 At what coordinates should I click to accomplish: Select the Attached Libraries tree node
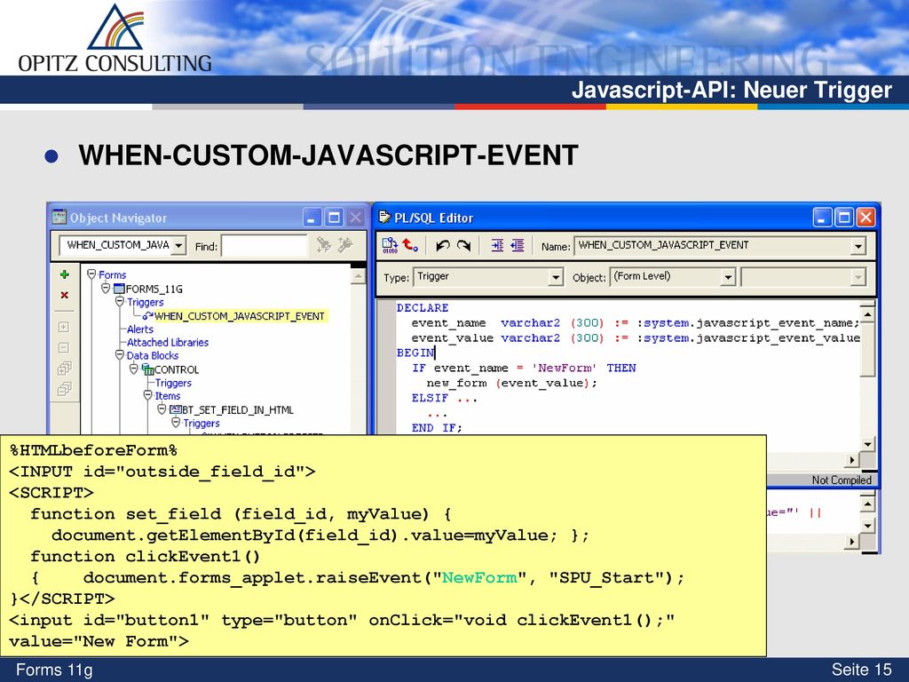pos(168,342)
